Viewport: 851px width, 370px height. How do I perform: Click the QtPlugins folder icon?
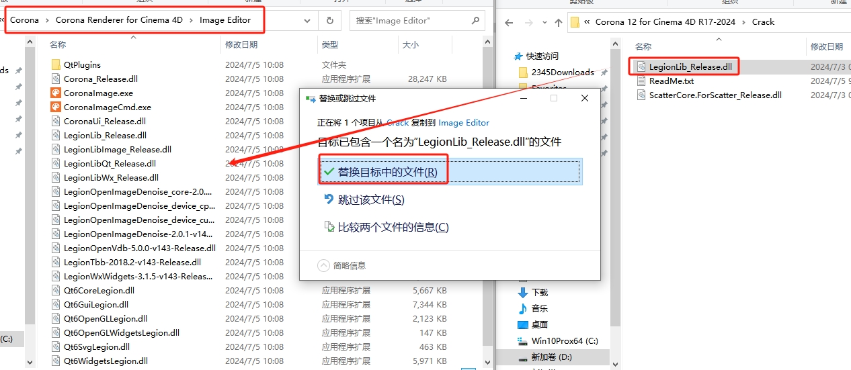point(56,64)
